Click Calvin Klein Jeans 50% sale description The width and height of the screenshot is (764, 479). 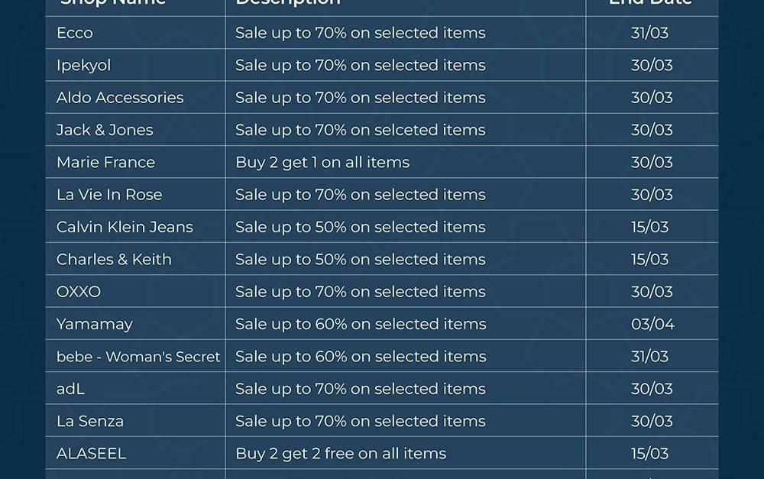coord(361,227)
